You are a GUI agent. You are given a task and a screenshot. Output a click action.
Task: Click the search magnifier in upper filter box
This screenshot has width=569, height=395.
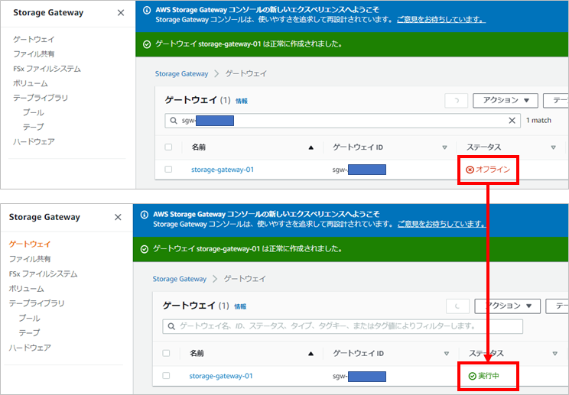(174, 120)
